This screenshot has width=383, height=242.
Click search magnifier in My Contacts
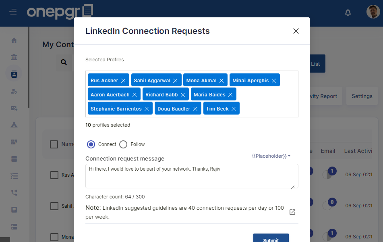pos(64,63)
